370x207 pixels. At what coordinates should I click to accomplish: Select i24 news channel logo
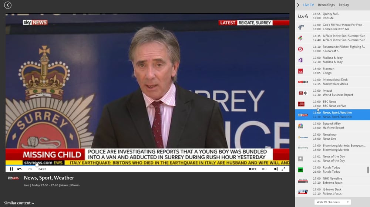tap(303, 192)
